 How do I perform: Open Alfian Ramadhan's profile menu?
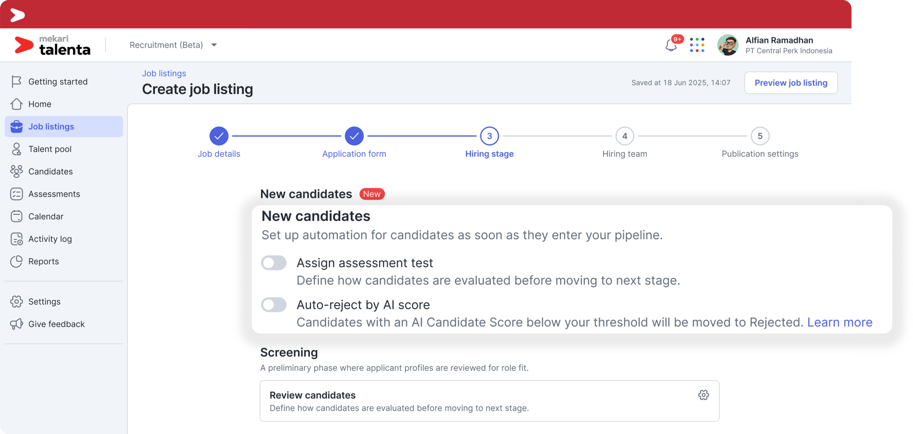pyautogui.click(x=774, y=45)
